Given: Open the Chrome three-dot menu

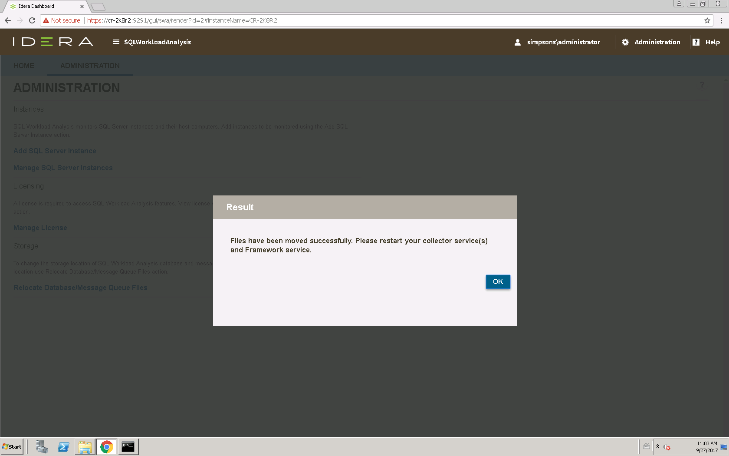Looking at the screenshot, I should [721, 20].
